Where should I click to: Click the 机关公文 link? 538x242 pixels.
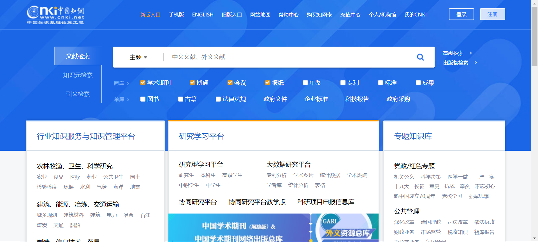point(404,177)
